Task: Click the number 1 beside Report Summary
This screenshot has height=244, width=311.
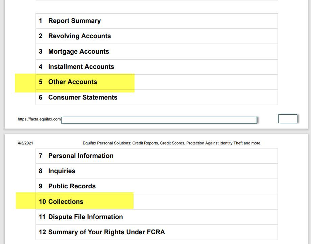Action: click(x=41, y=21)
